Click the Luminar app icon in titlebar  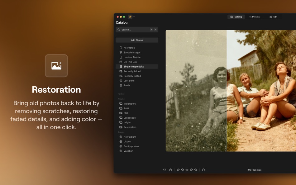[130, 17]
